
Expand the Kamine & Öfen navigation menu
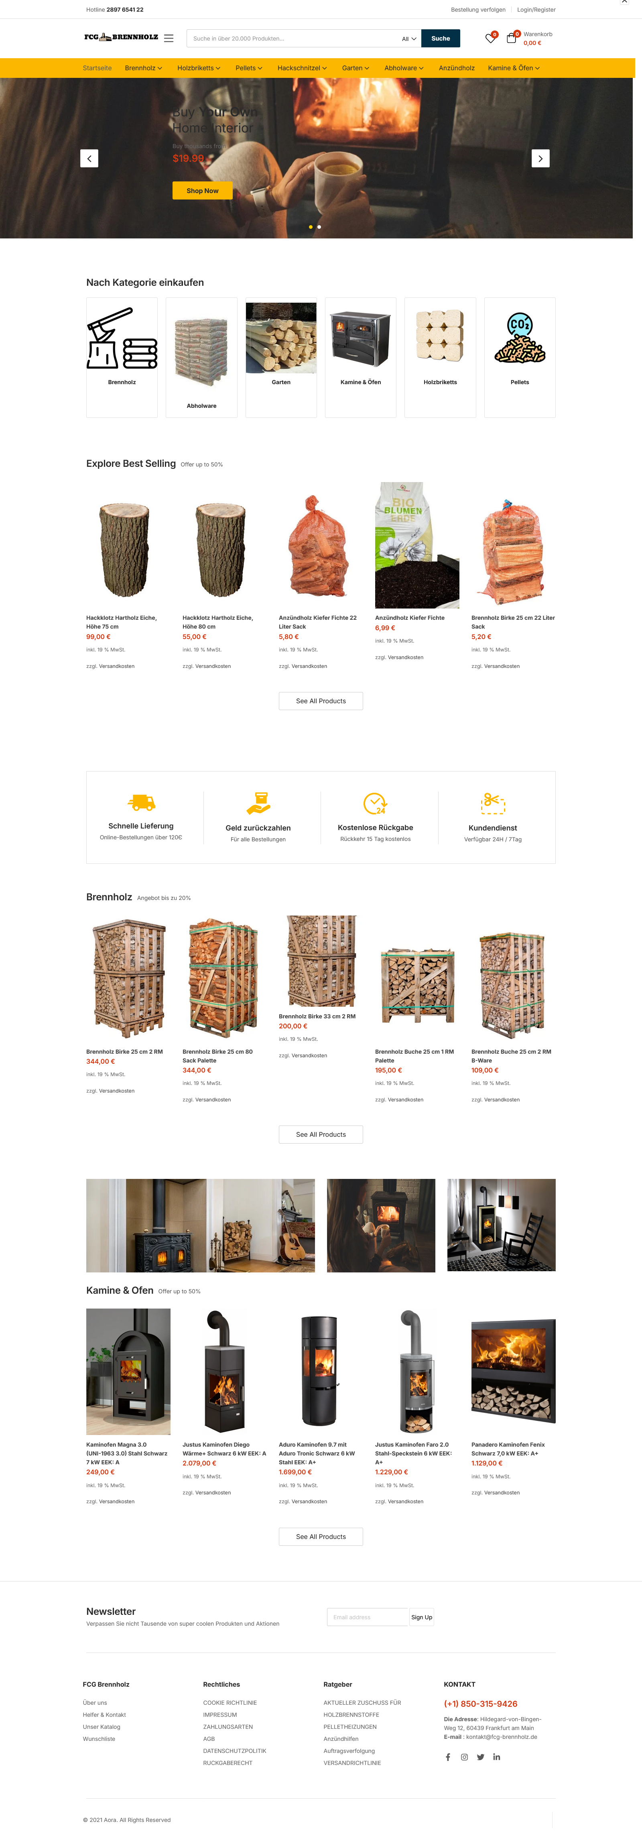point(514,68)
